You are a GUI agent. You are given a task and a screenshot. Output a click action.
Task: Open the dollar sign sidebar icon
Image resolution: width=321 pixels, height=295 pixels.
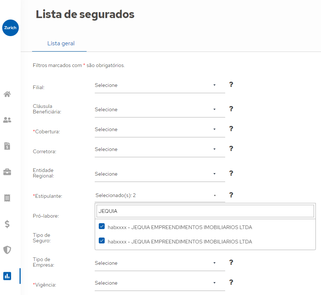(x=7, y=224)
